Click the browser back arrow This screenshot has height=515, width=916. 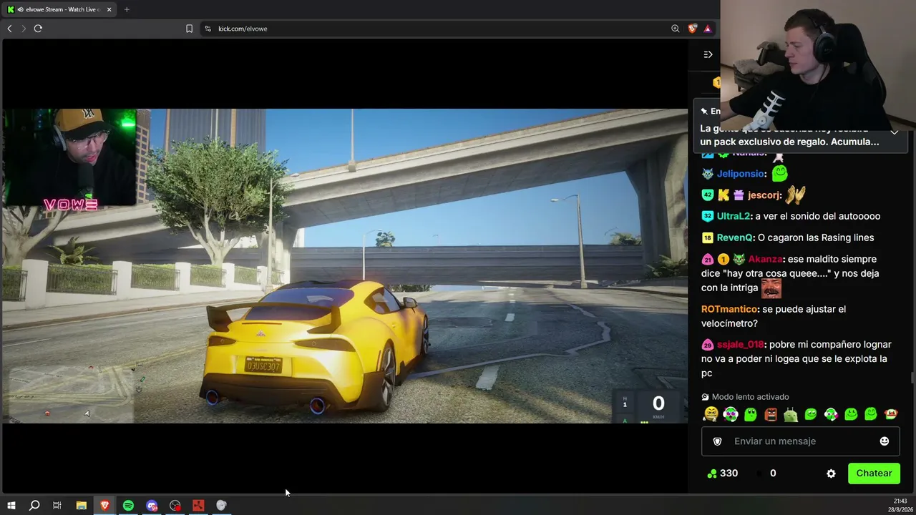pyautogui.click(x=9, y=29)
